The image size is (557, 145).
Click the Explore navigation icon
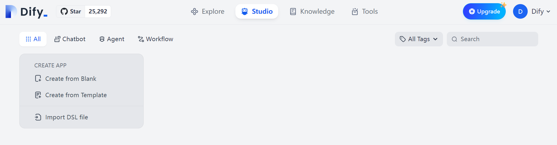pyautogui.click(x=194, y=11)
